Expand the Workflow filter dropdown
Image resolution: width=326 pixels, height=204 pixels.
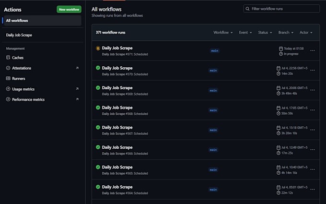[223, 33]
